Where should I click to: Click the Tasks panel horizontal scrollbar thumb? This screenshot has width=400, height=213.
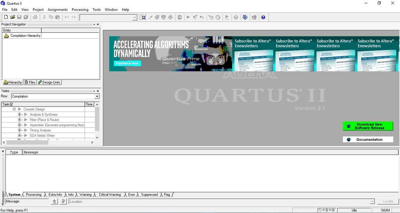[27, 142]
